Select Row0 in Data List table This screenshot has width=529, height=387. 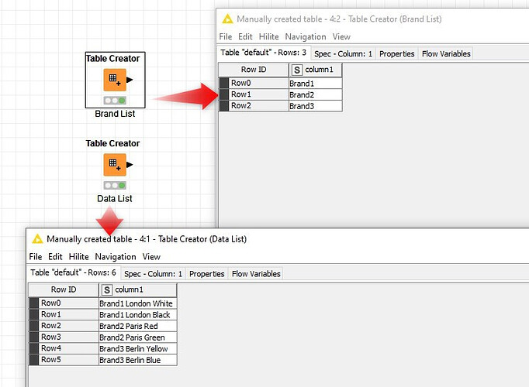point(64,303)
